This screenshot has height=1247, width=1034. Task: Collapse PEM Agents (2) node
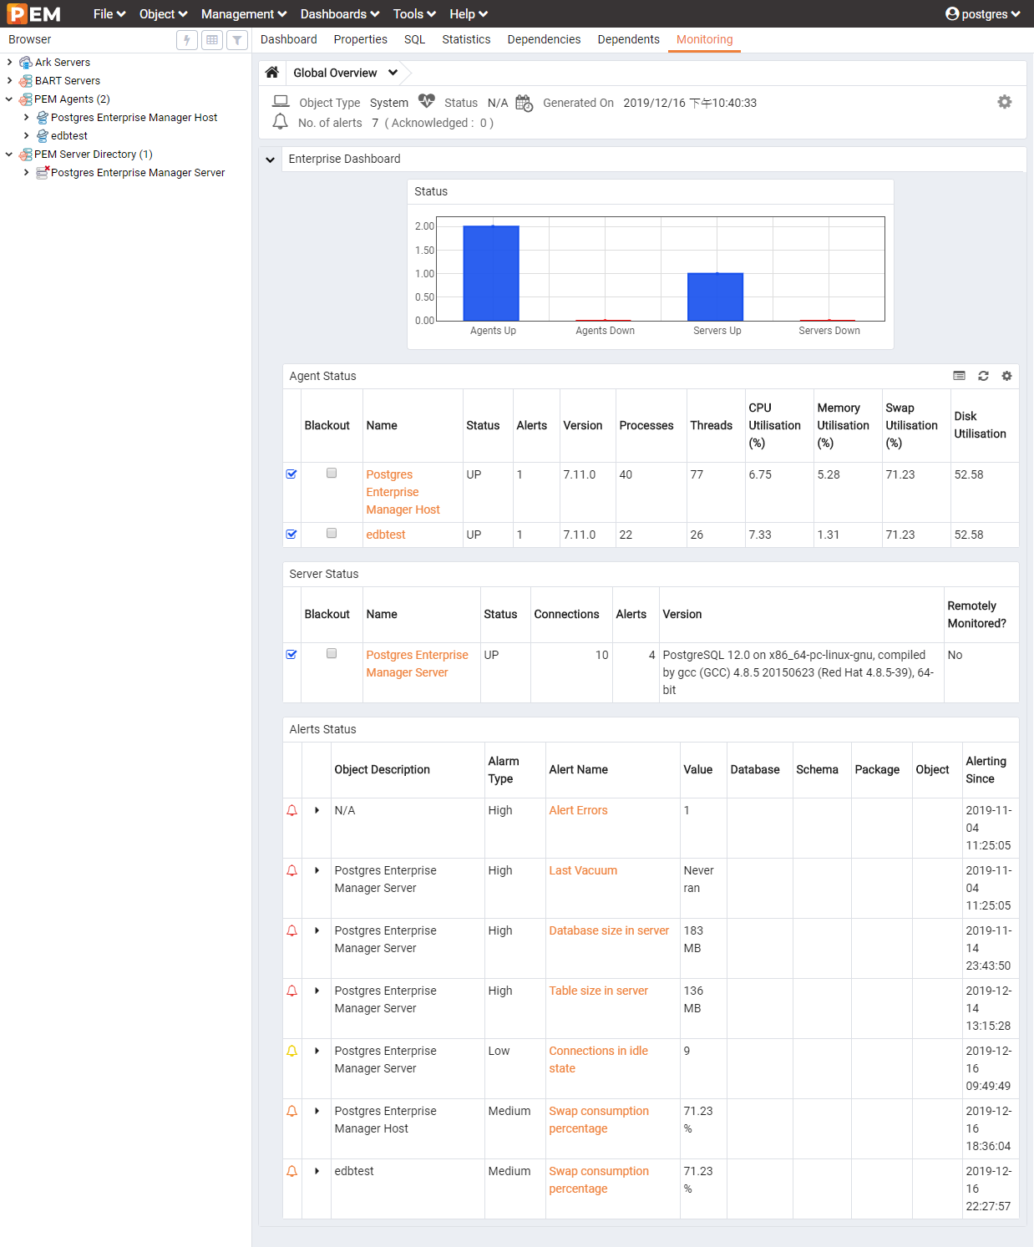(x=9, y=99)
